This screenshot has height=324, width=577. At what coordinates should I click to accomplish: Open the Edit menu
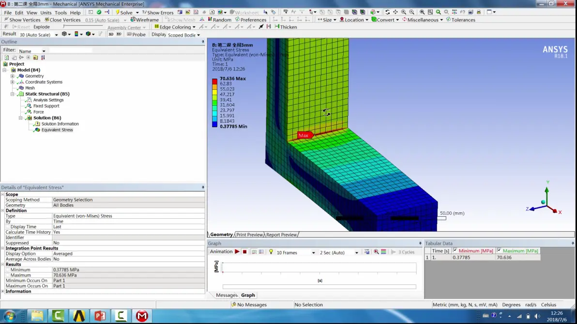tap(19, 13)
